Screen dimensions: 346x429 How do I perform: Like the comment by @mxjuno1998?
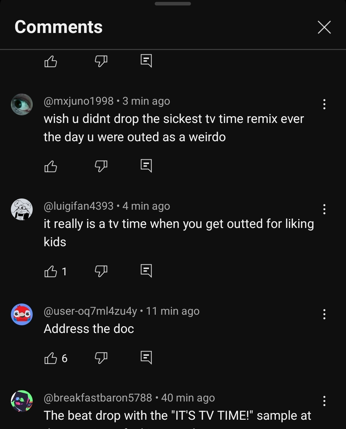51,166
